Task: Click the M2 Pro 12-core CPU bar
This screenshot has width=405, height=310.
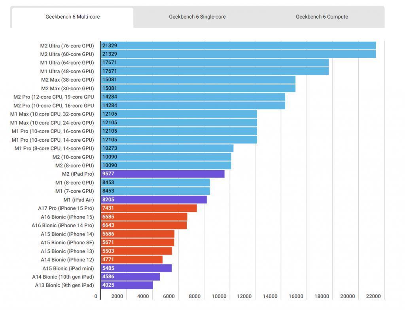Action: tap(193, 97)
